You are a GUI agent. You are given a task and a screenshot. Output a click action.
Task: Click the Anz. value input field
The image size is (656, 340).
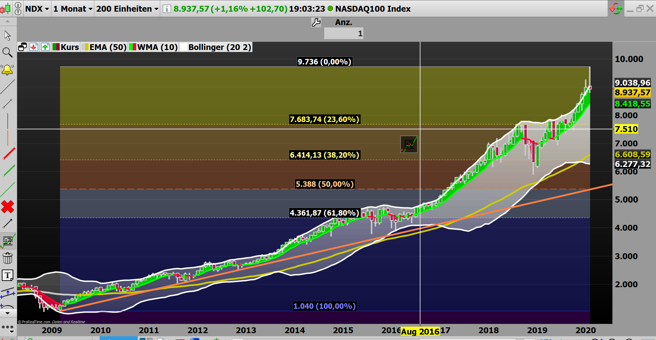pyautogui.click(x=343, y=33)
